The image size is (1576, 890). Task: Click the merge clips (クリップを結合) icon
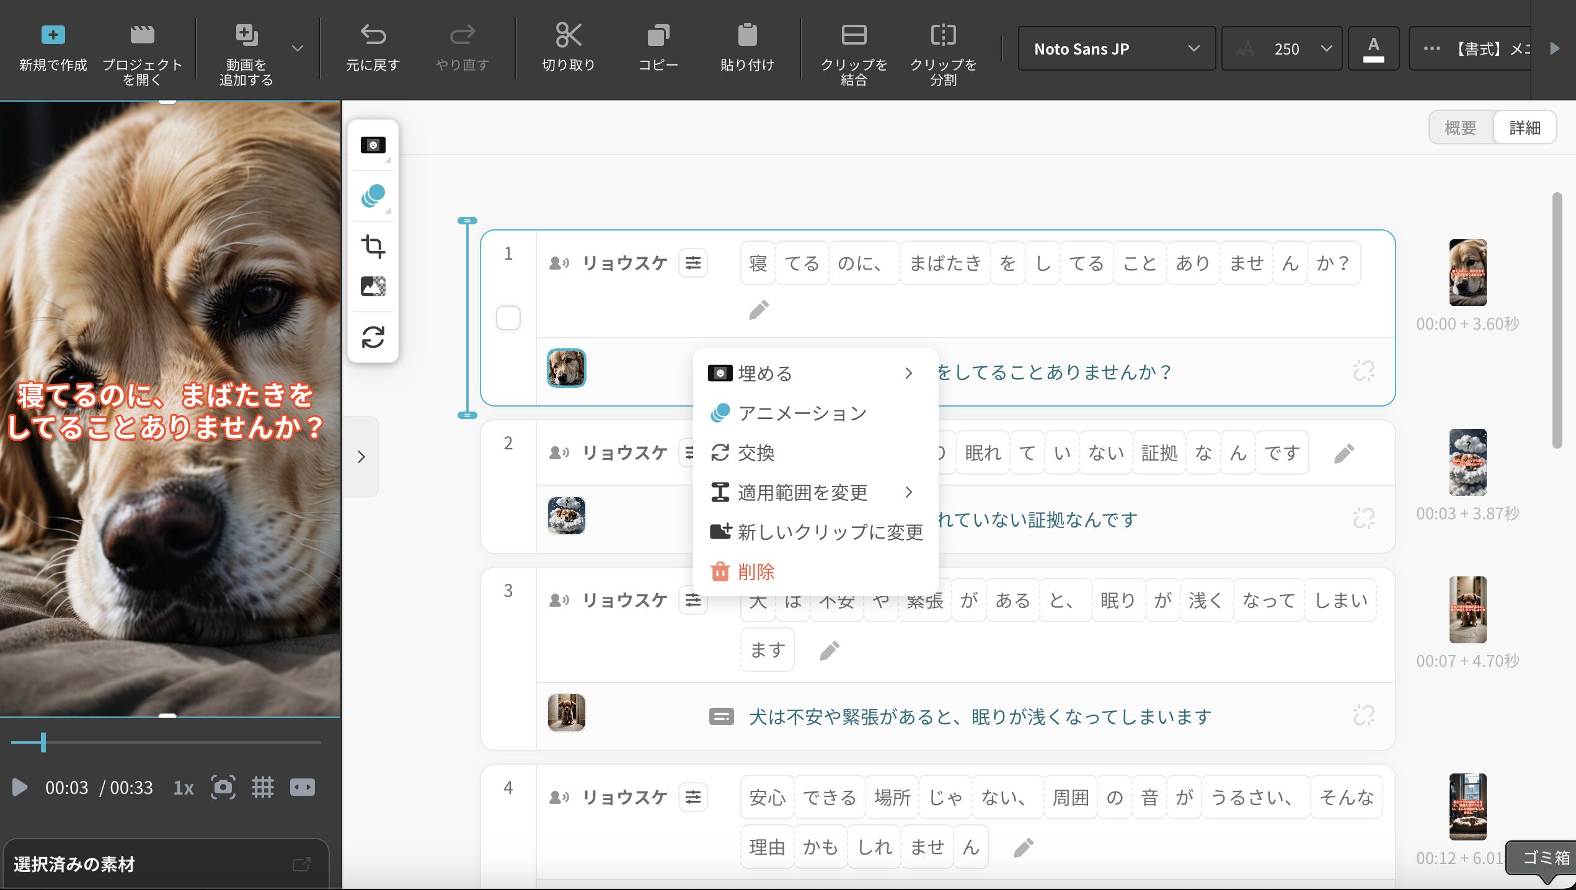tap(853, 36)
